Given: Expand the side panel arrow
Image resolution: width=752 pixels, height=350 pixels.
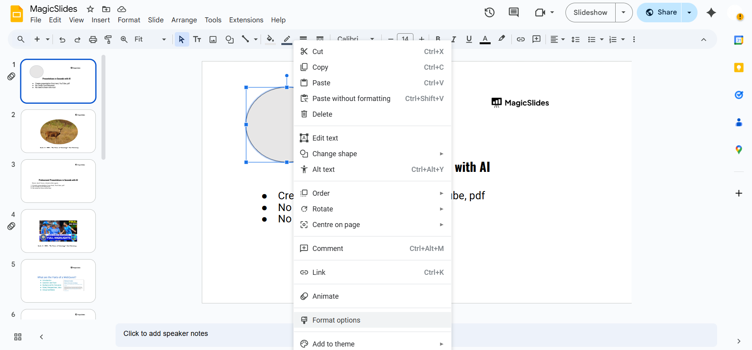Looking at the screenshot, I should pos(739,341).
